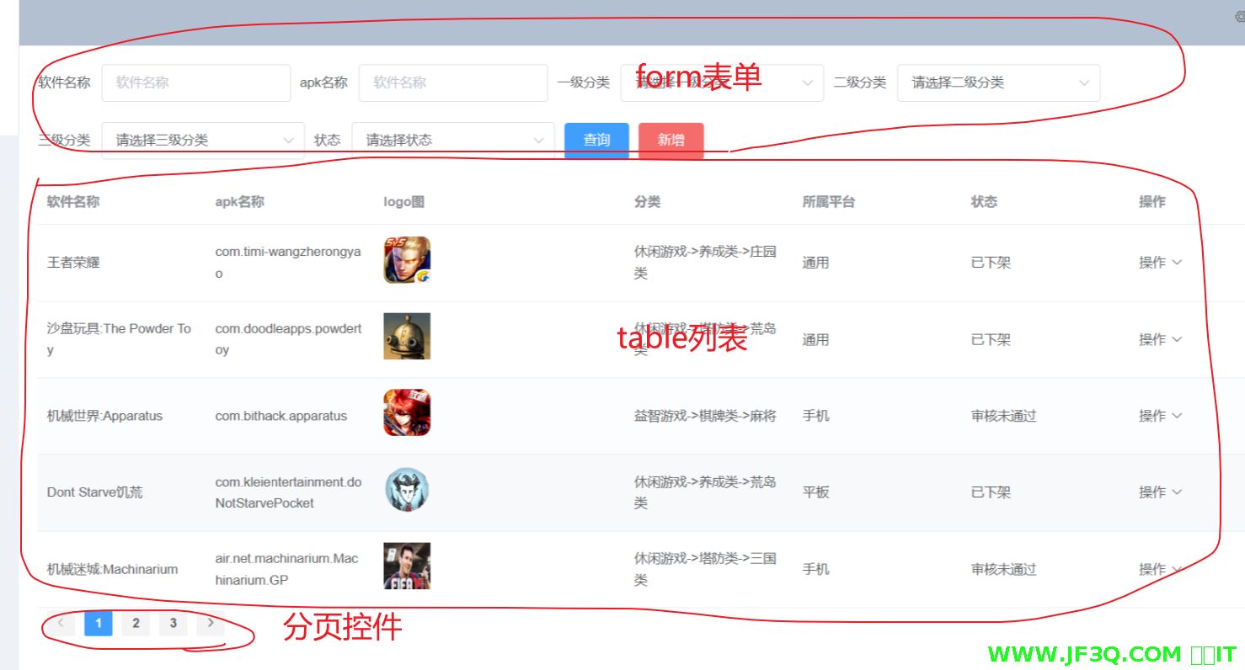Viewport: 1245px width, 670px height.
Task: Expand the 操作 menu for 机械世界 row
Action: click(1160, 415)
